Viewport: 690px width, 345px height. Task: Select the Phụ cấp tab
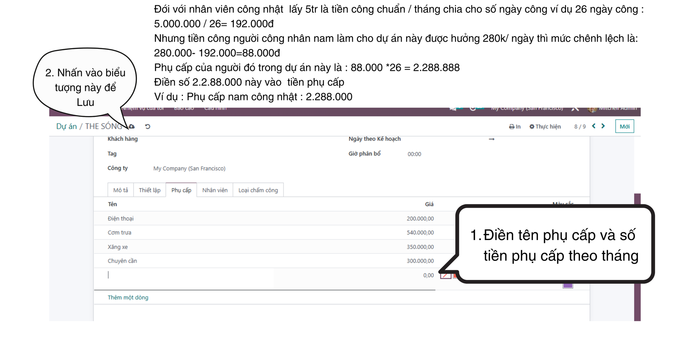tap(181, 190)
